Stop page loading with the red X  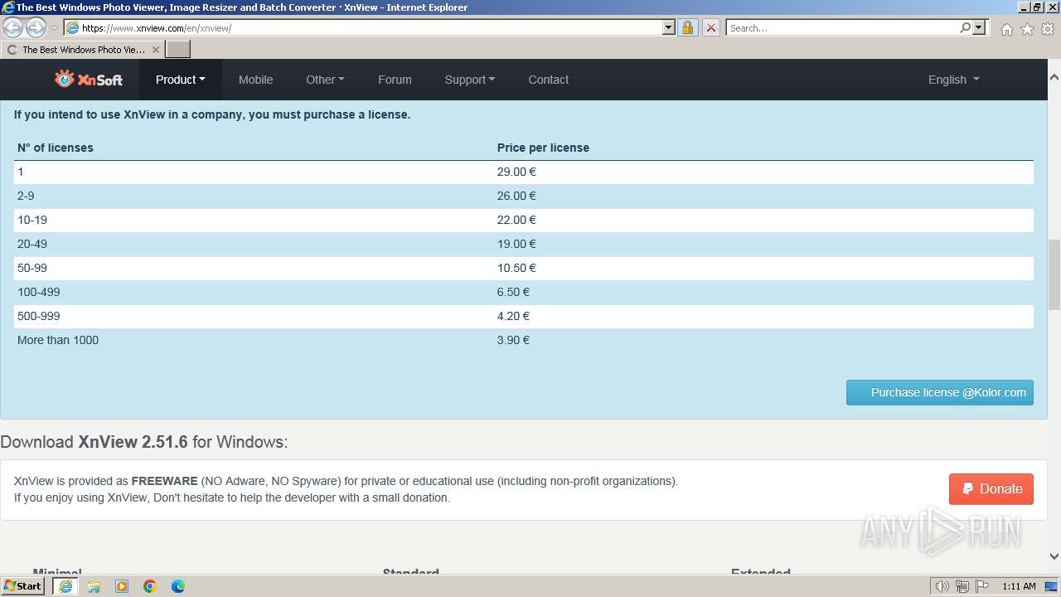(710, 27)
